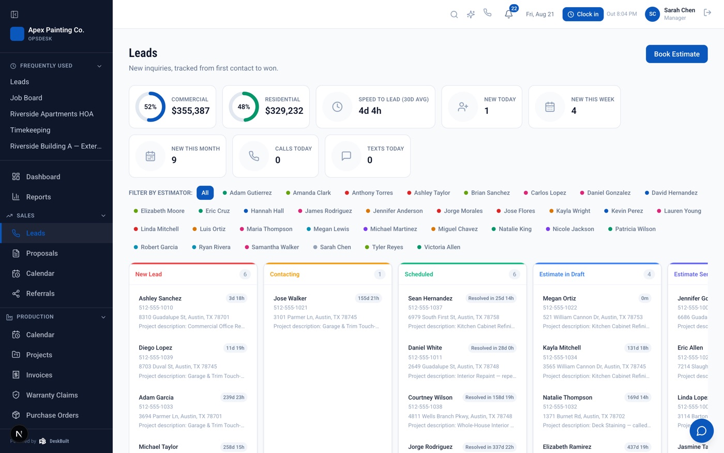Image resolution: width=724 pixels, height=453 pixels.
Task: Click the Proposals document icon
Action: coord(16,253)
